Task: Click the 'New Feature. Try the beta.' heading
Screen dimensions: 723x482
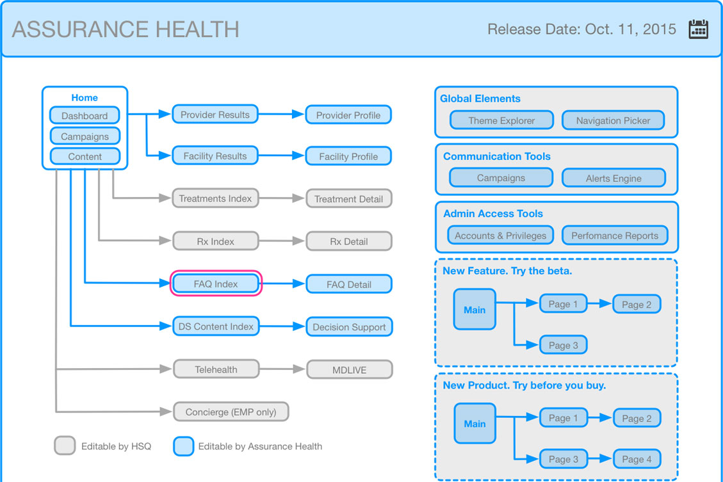Action: coord(507,271)
